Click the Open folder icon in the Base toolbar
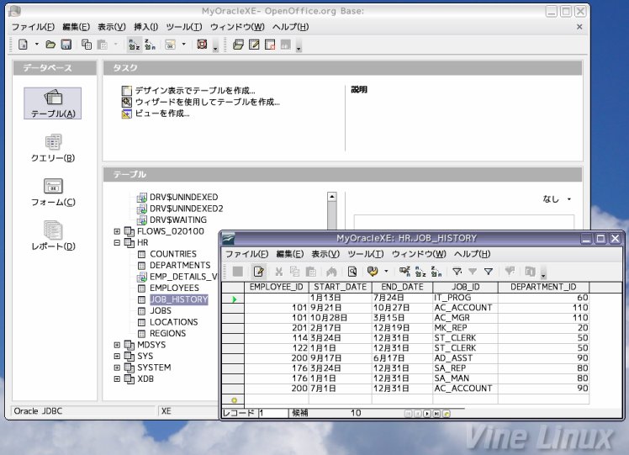629x455 pixels. 50,45
